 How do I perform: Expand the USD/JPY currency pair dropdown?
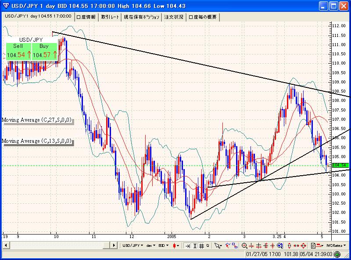coord(133,246)
